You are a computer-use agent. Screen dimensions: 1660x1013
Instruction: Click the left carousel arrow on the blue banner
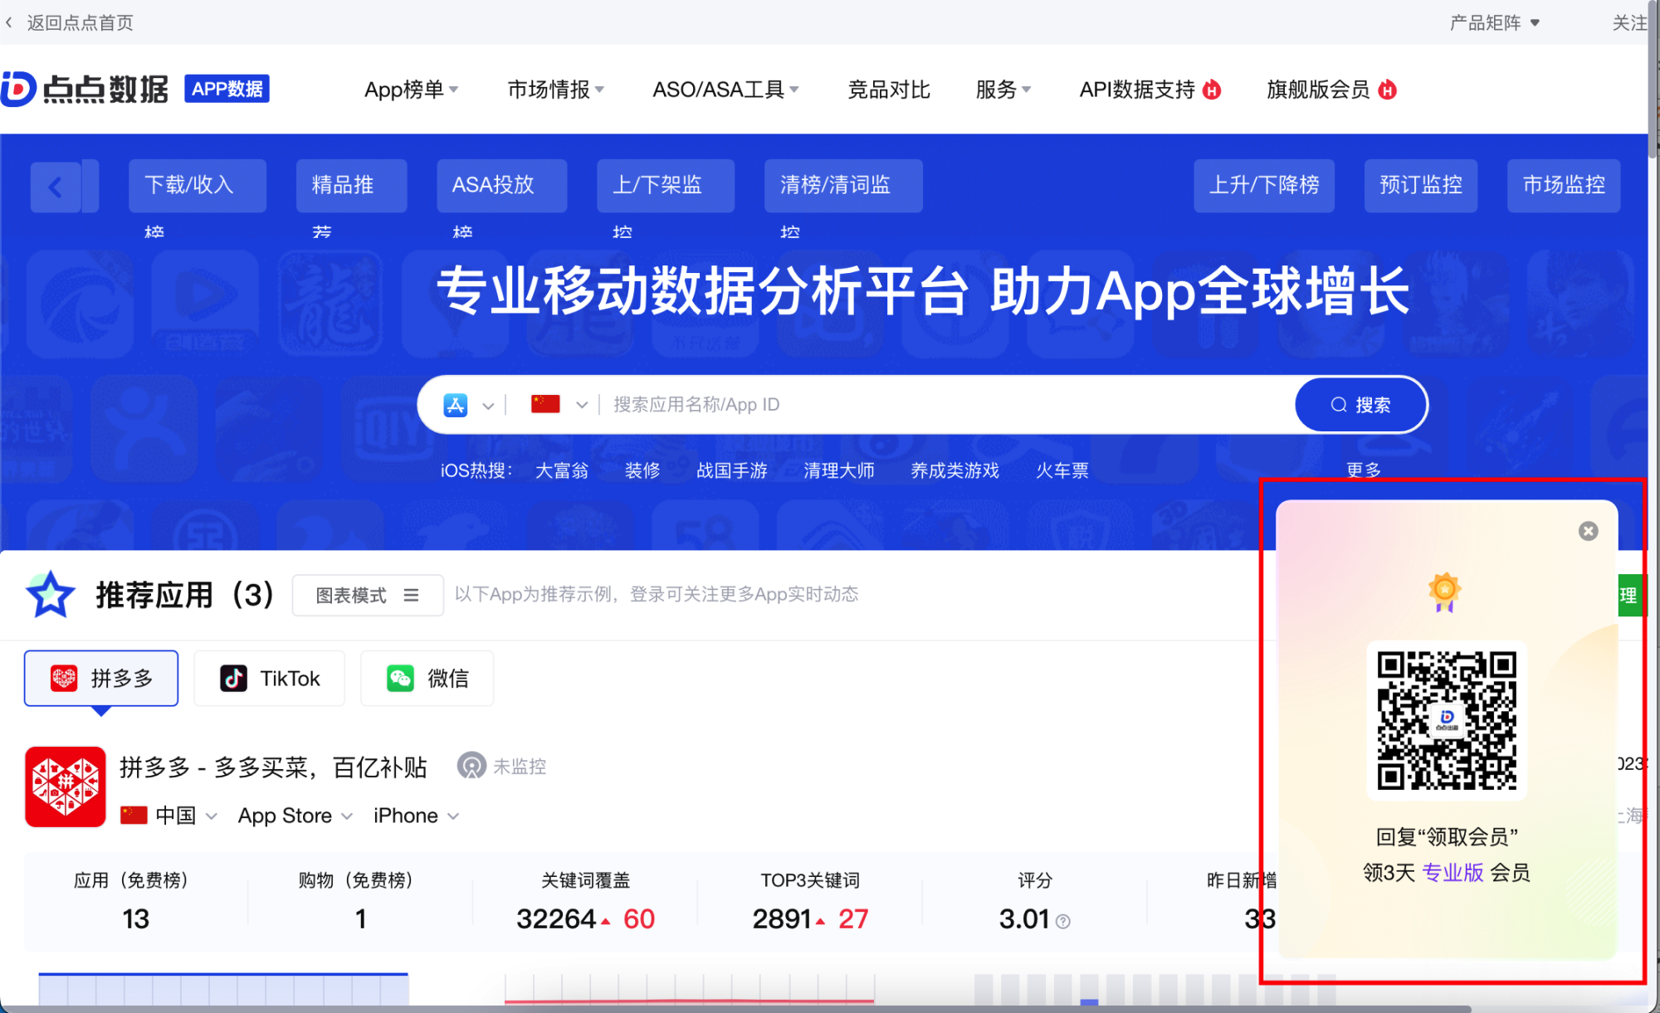[56, 186]
